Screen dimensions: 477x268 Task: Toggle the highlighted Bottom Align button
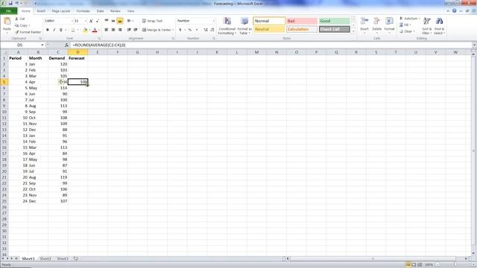pyautogui.click(x=120, y=21)
